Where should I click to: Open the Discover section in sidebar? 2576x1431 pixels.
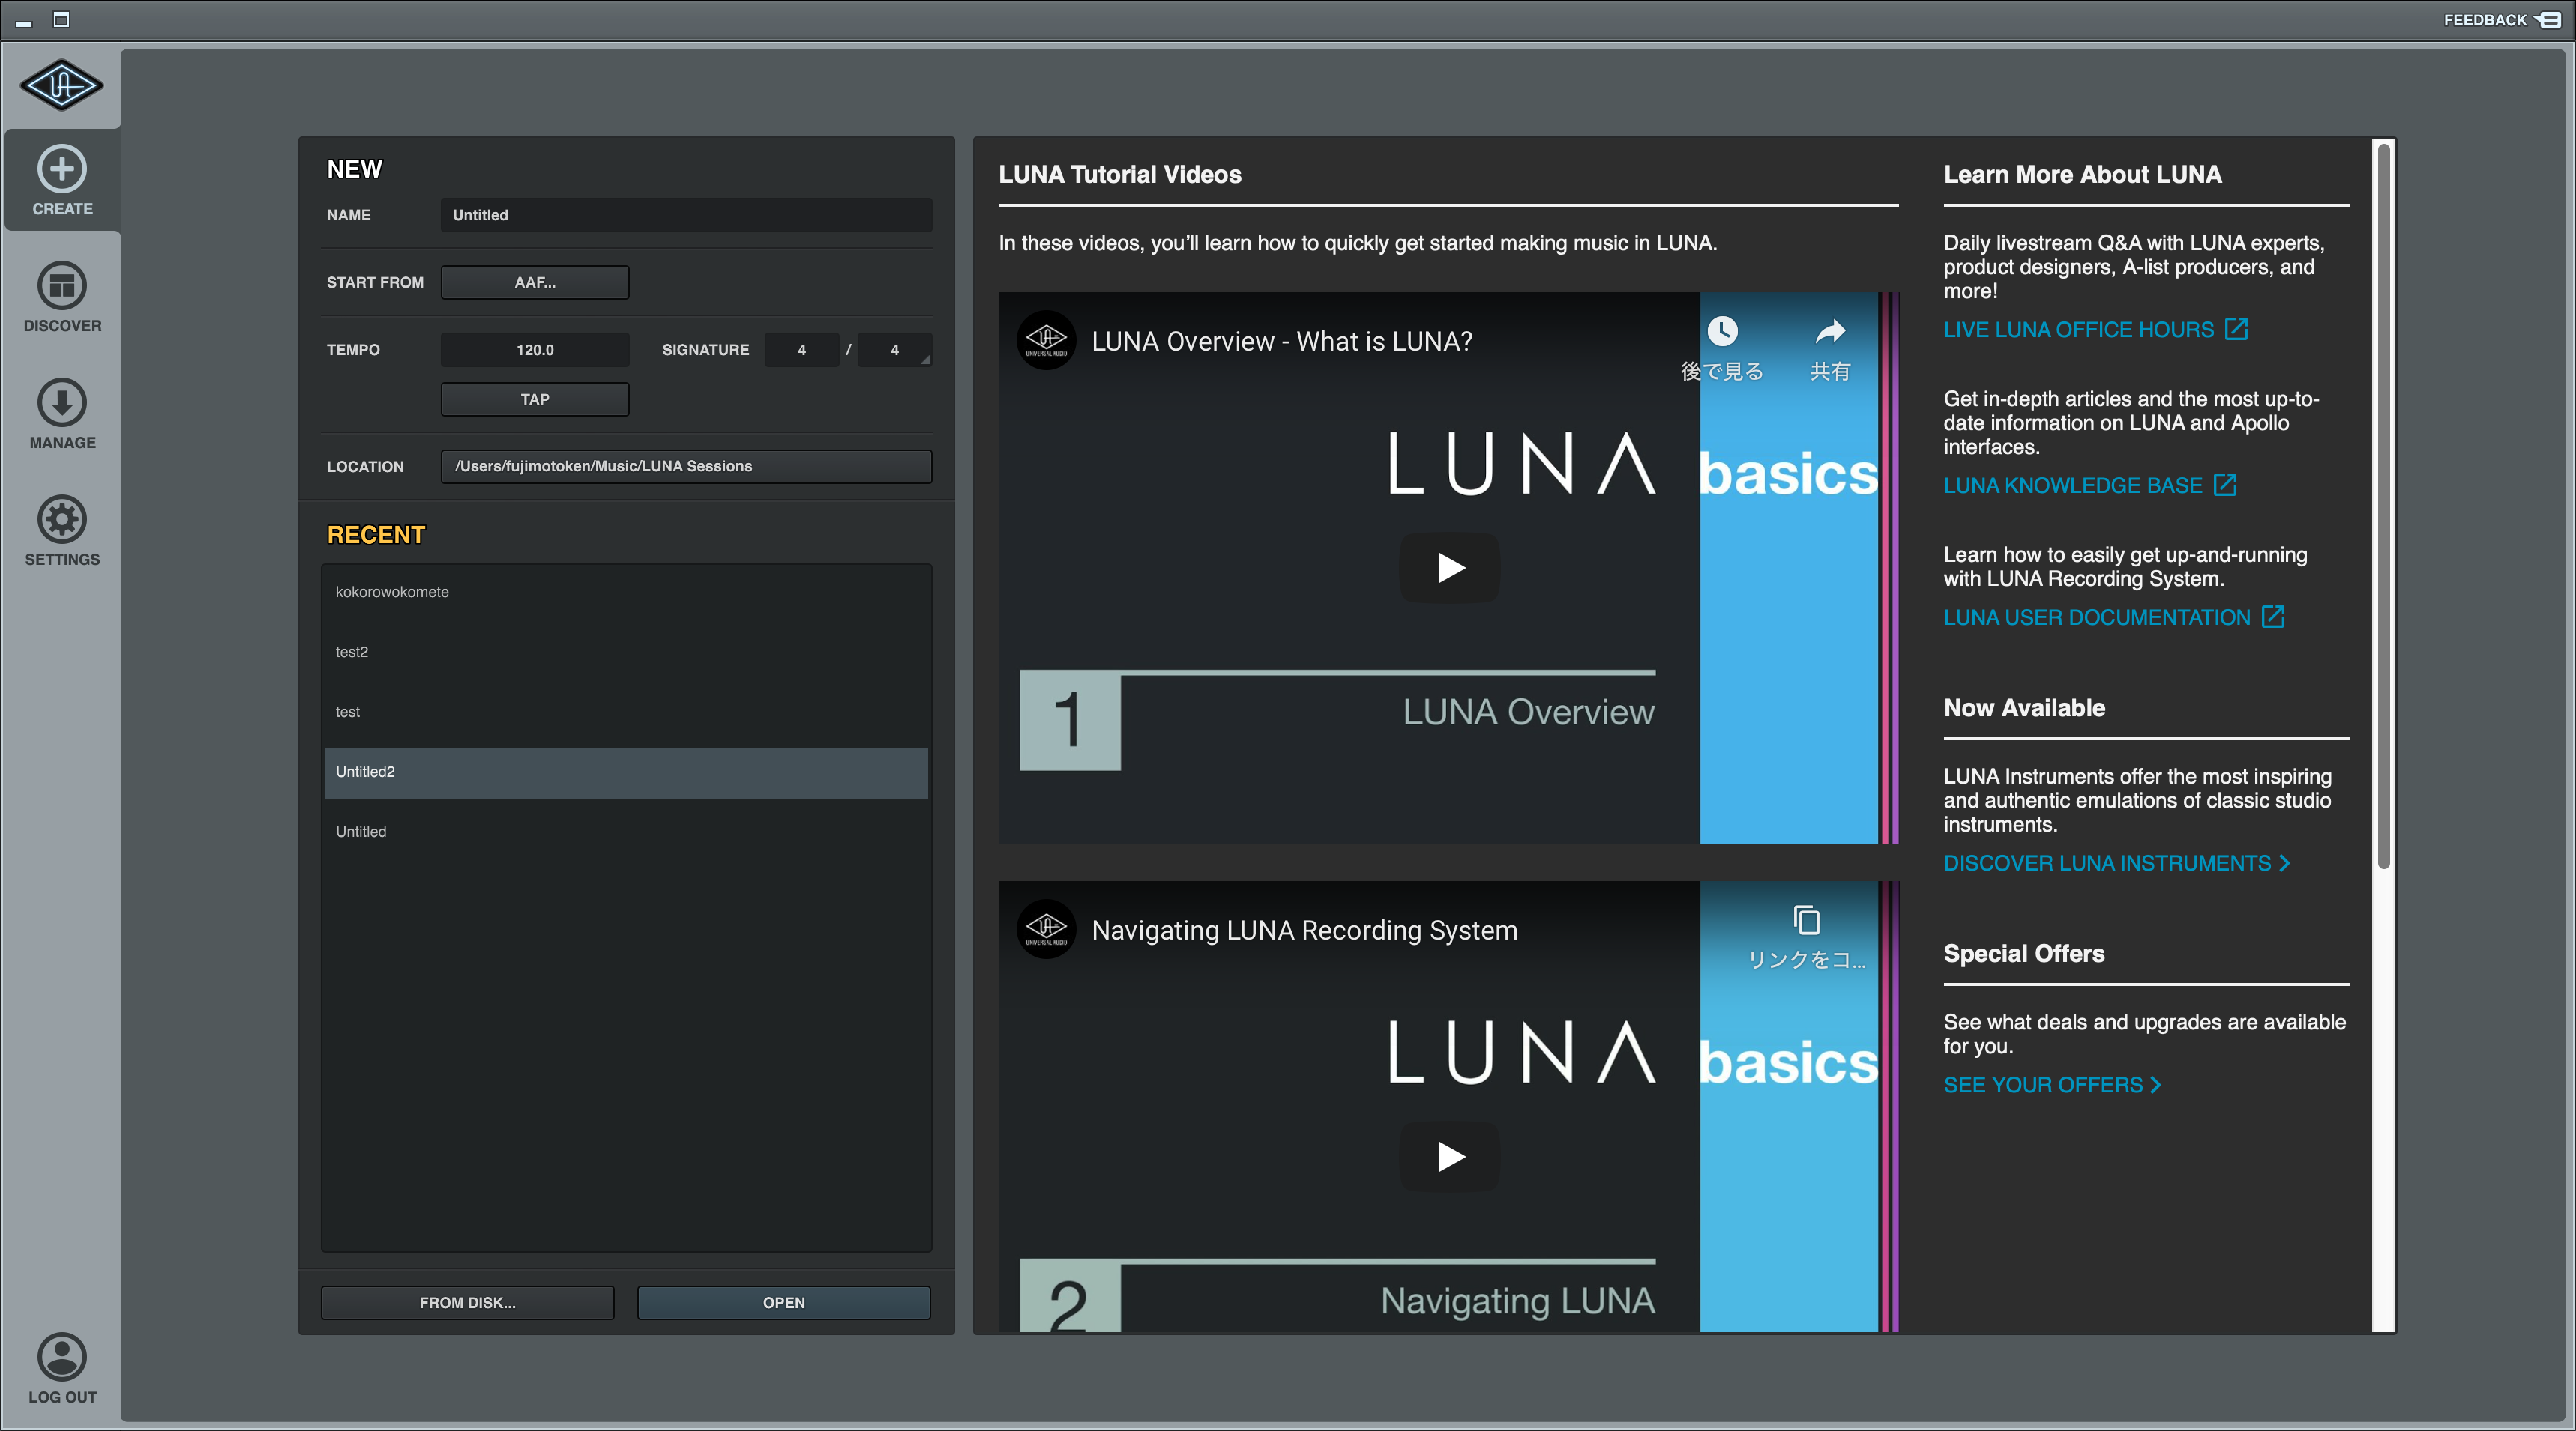pyautogui.click(x=62, y=297)
